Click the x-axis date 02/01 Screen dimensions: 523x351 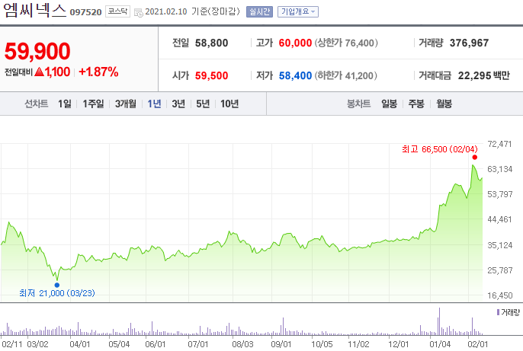[478, 344]
